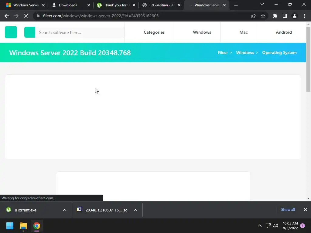Close the Downloads tab
This screenshot has width=311, height=233.
click(x=89, y=5)
